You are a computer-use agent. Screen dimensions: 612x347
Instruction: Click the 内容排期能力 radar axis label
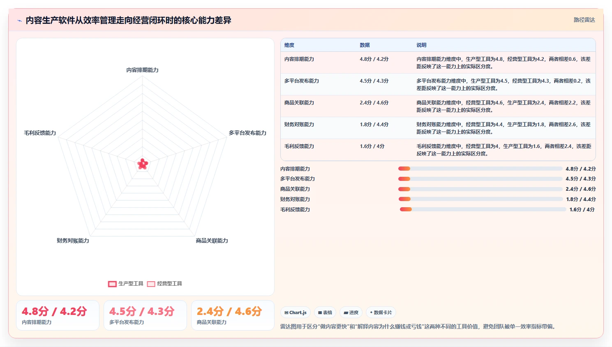[142, 70]
